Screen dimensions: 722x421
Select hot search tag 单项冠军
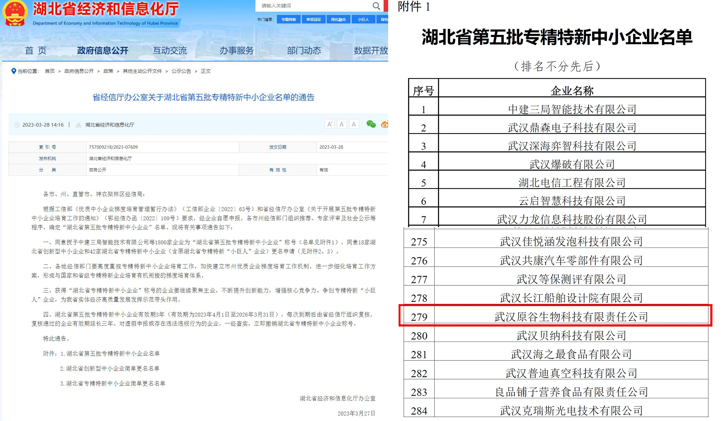click(x=313, y=20)
